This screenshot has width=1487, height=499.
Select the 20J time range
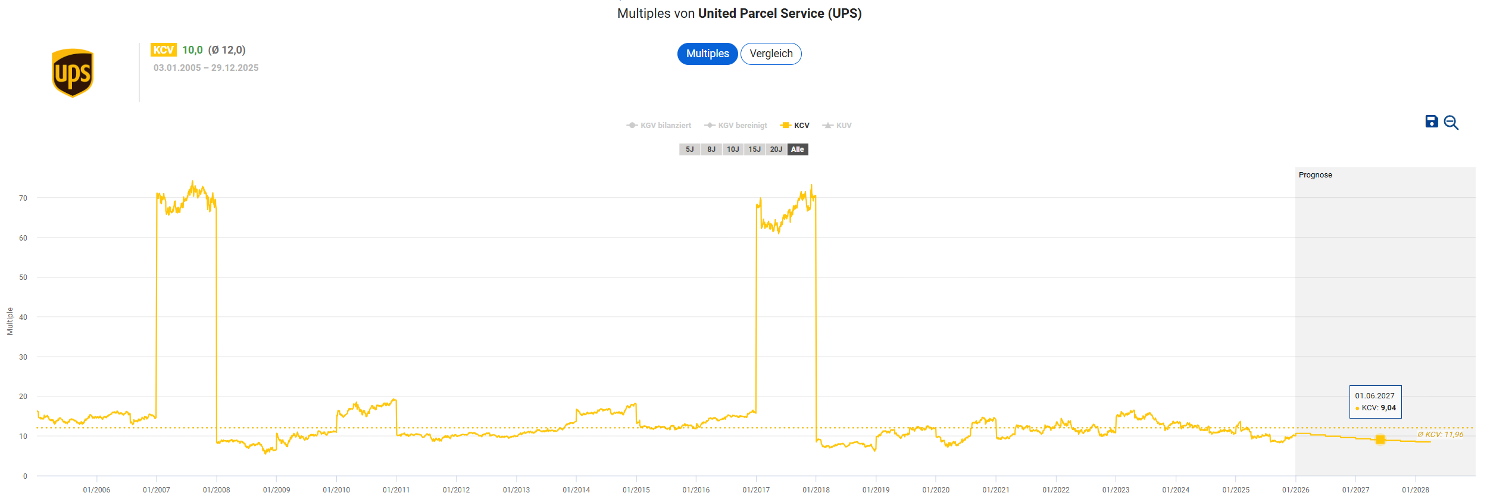(x=776, y=149)
